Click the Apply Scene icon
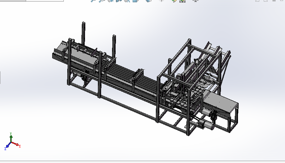The width and height of the screenshot is (285, 163). coord(182,1)
